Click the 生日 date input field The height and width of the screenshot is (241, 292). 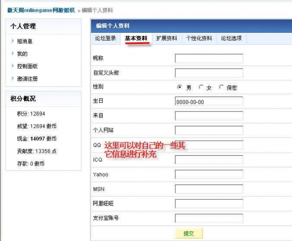tap(209, 102)
